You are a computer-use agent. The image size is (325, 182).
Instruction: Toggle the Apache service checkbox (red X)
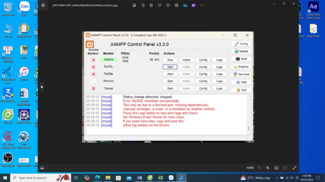93,60
